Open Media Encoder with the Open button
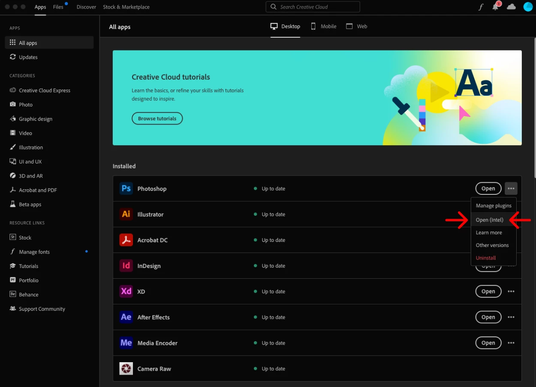Image resolution: width=536 pixels, height=387 pixels. click(x=488, y=342)
